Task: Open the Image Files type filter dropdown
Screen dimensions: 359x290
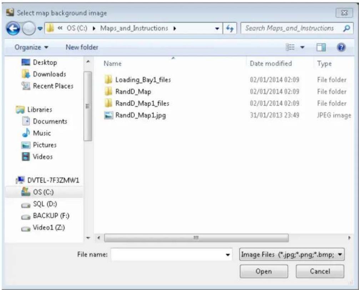Action: coord(292,255)
